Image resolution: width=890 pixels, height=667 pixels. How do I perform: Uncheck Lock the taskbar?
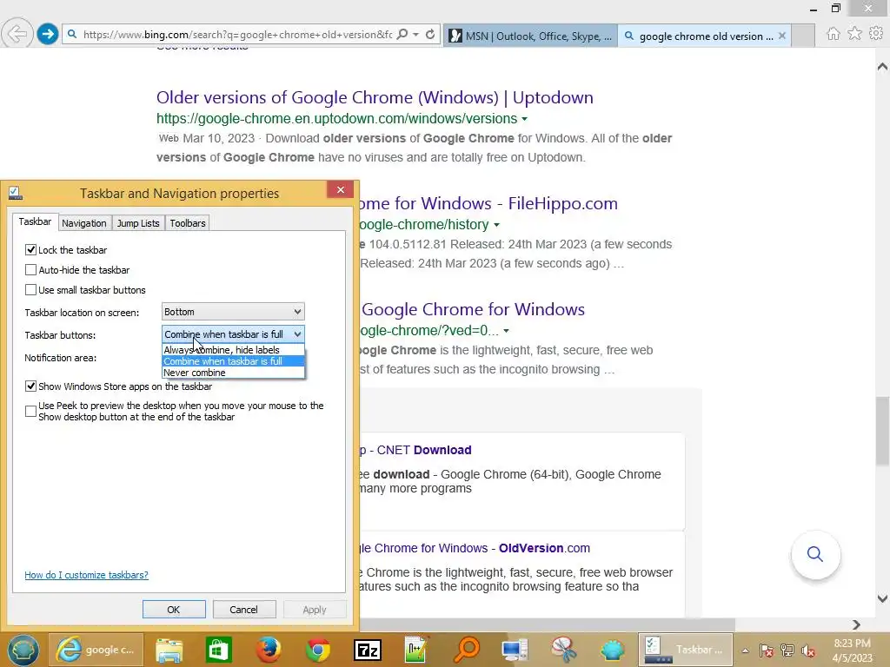click(x=30, y=250)
